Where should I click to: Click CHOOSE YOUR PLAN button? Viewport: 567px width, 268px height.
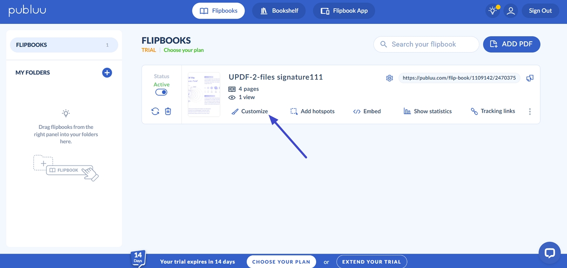pos(281,262)
